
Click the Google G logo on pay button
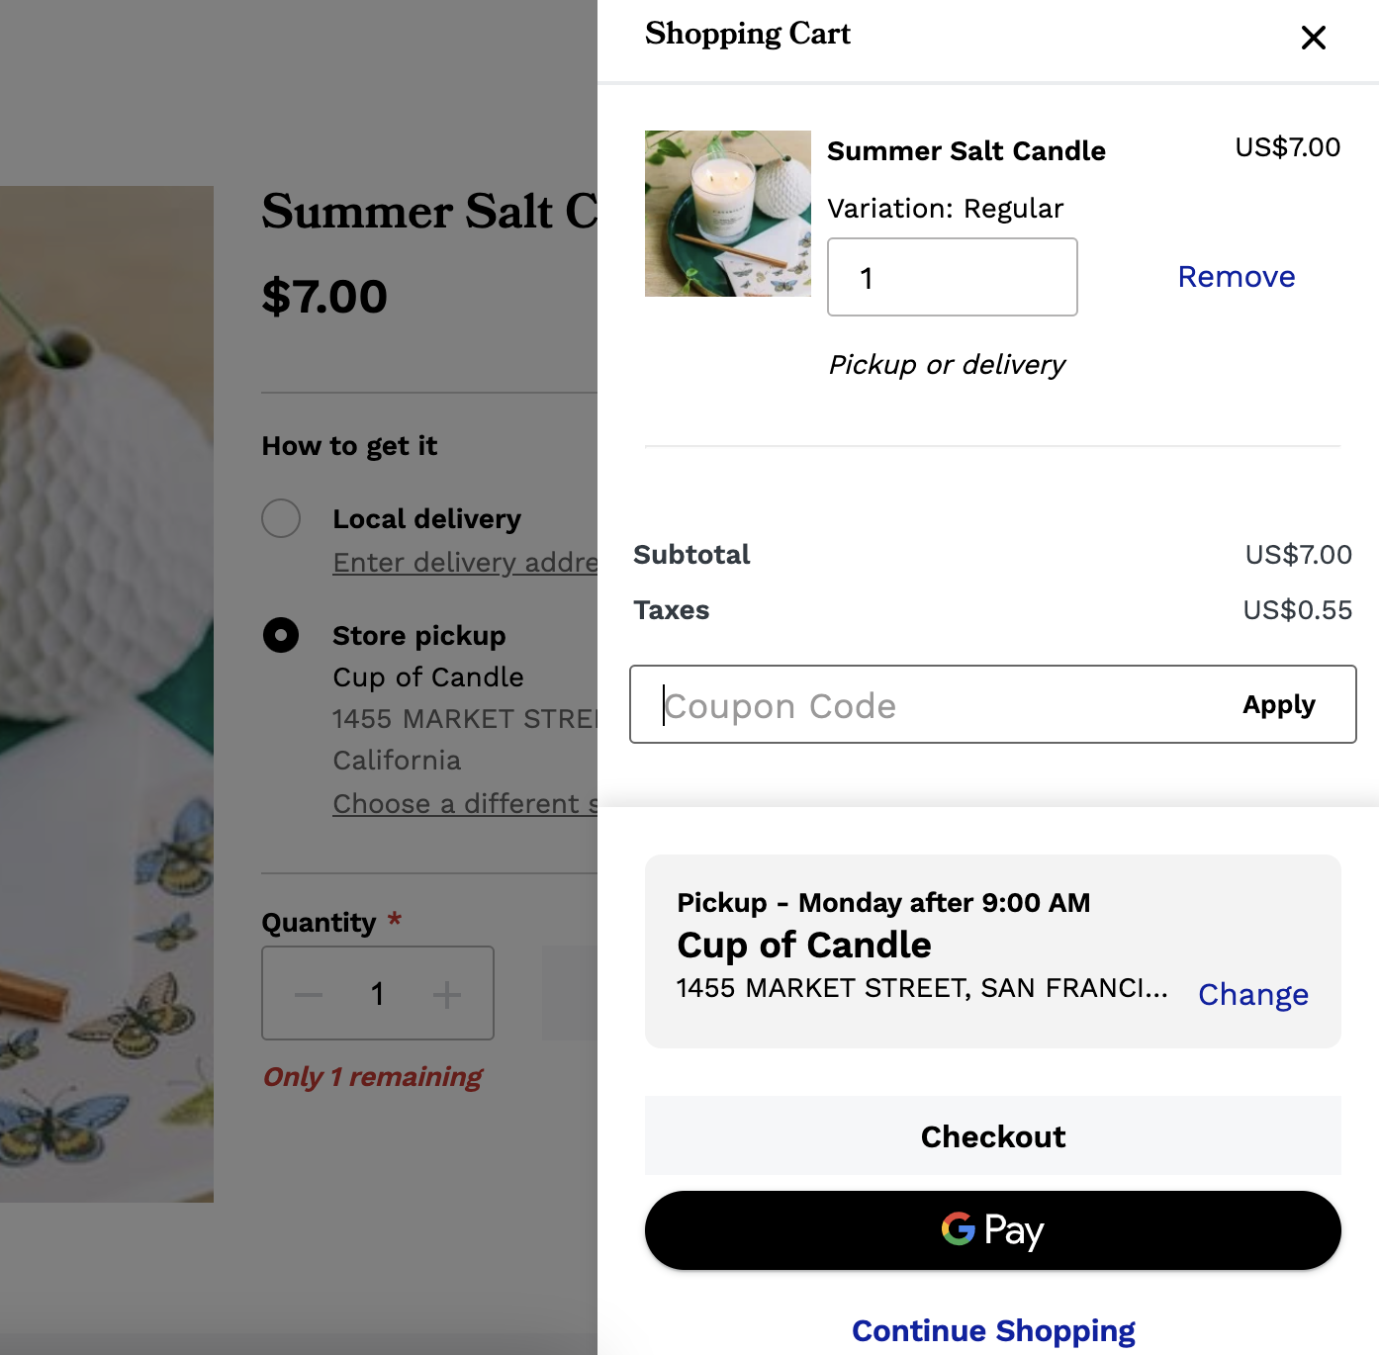click(x=958, y=1229)
